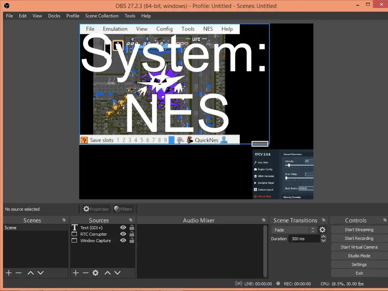Click the Window Capture source window icon

[x=74, y=240]
